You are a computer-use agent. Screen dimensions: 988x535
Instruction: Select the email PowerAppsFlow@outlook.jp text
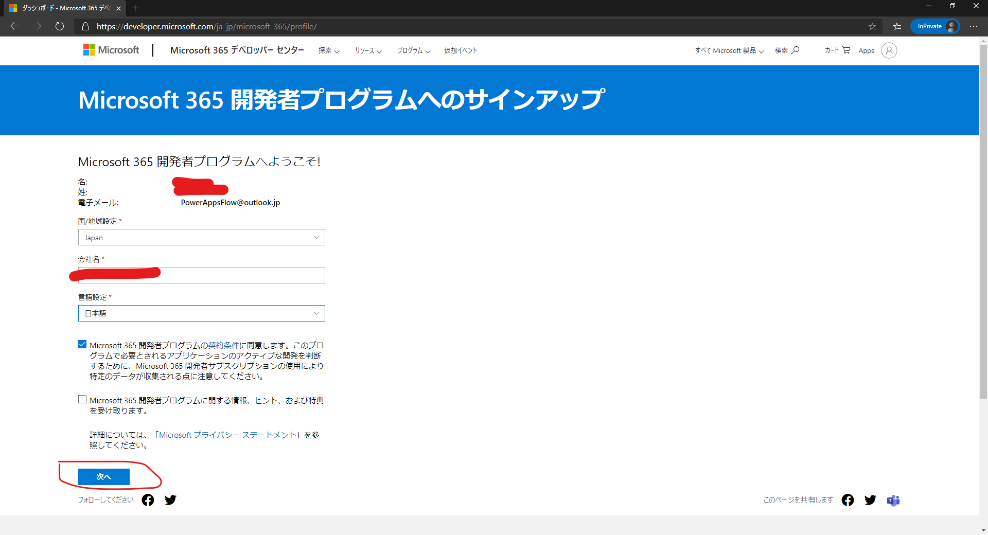click(231, 203)
